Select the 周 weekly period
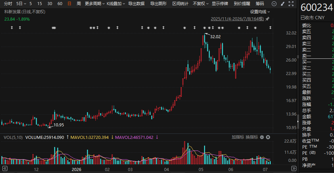The height and width of the screenshot is (173, 334). coord(79,4)
